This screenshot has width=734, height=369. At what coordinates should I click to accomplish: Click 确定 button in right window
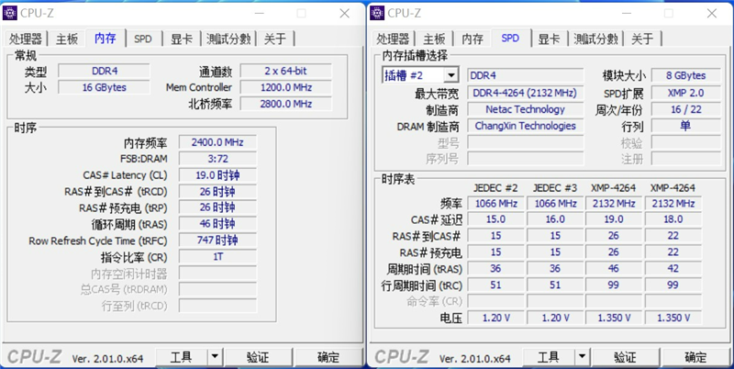click(695, 357)
